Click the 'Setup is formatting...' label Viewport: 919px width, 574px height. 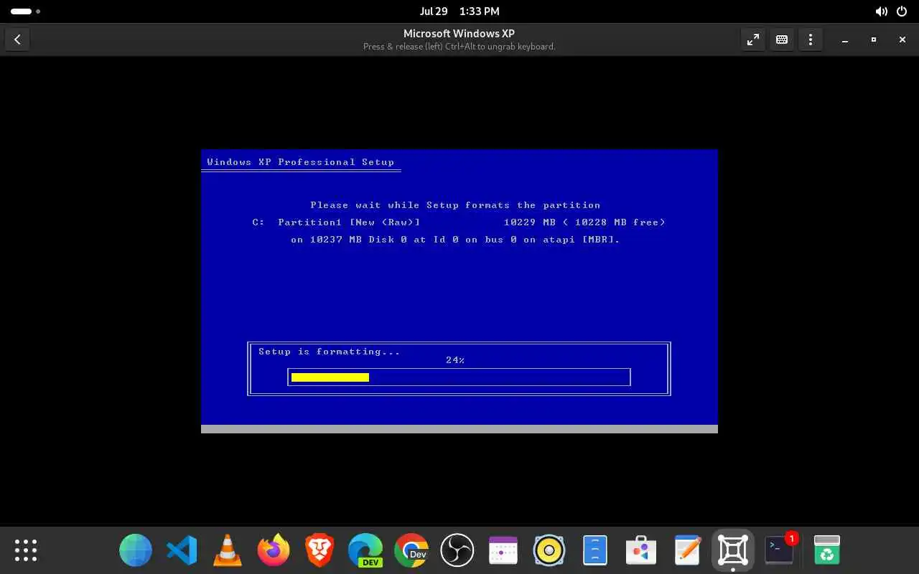329,352
